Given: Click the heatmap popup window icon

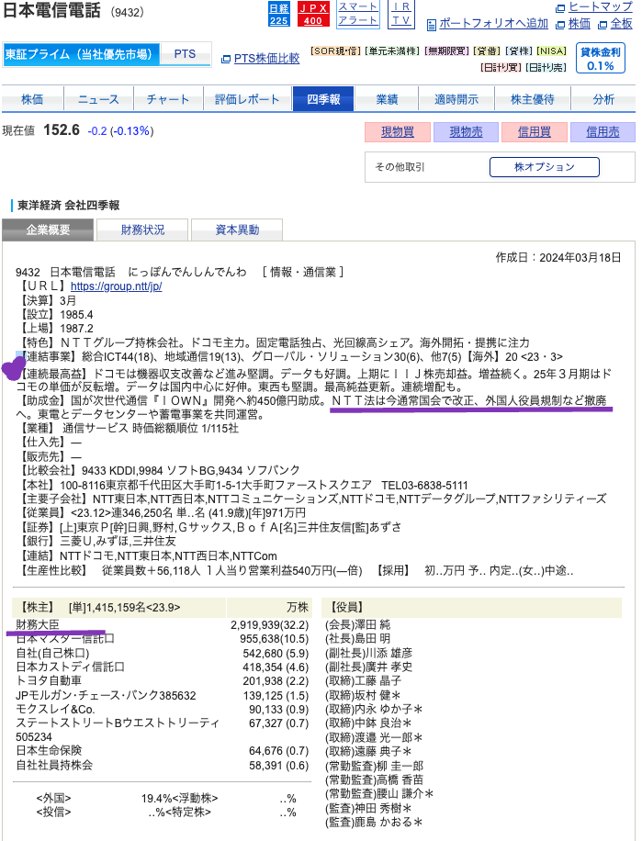Looking at the screenshot, I should tap(560, 8).
